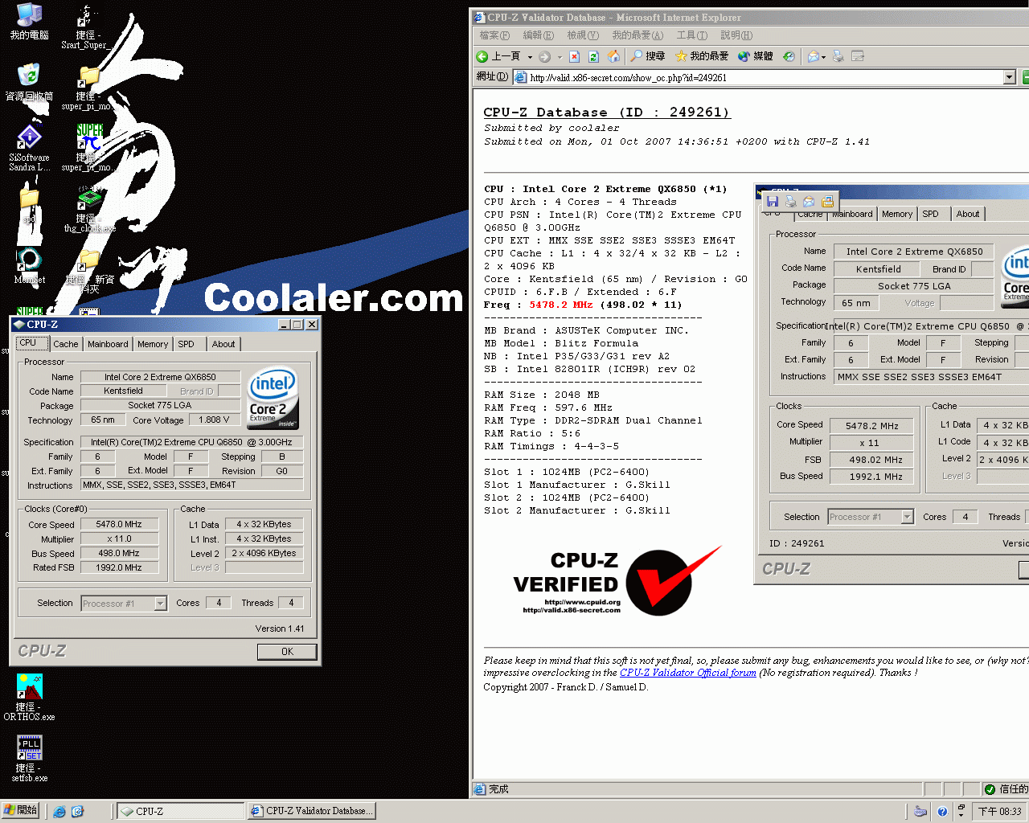Open the 編輯(E) Edit menu in IE
Image resolution: width=1029 pixels, height=823 pixels.
tap(538, 35)
